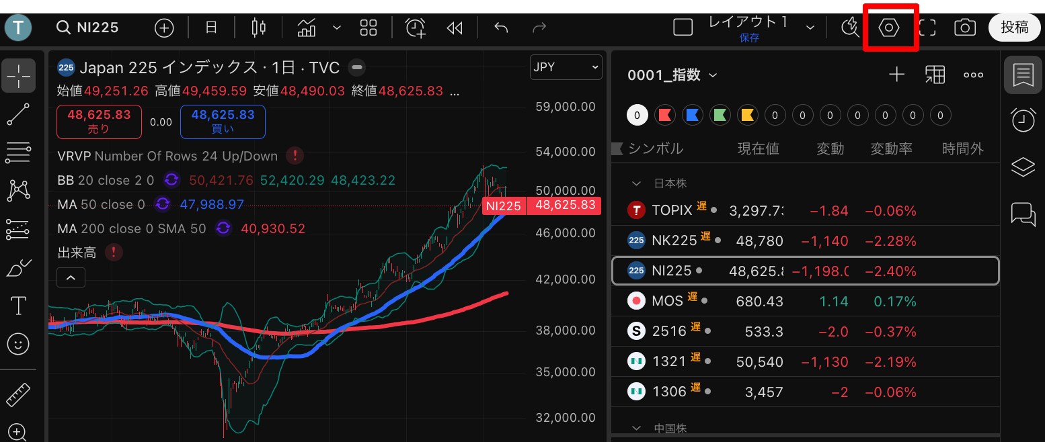
Task: Start bar replay with rewind icon
Action: 455,28
